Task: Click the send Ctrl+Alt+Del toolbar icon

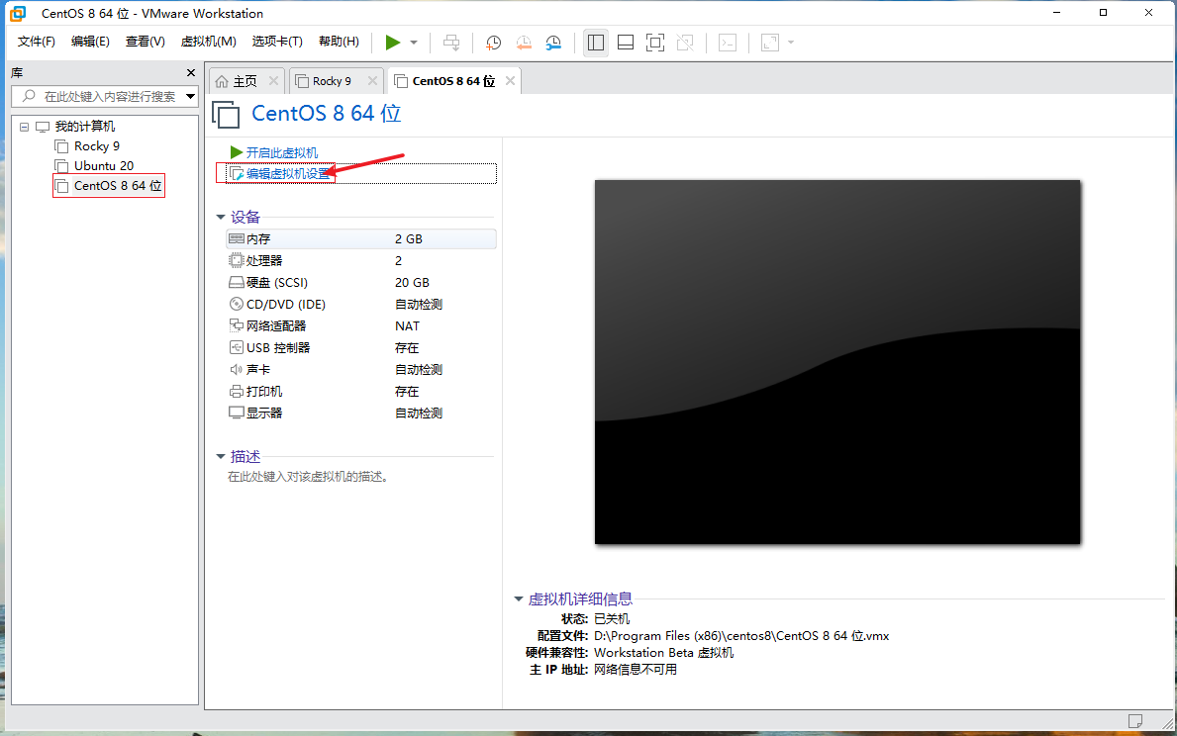Action: tap(451, 43)
